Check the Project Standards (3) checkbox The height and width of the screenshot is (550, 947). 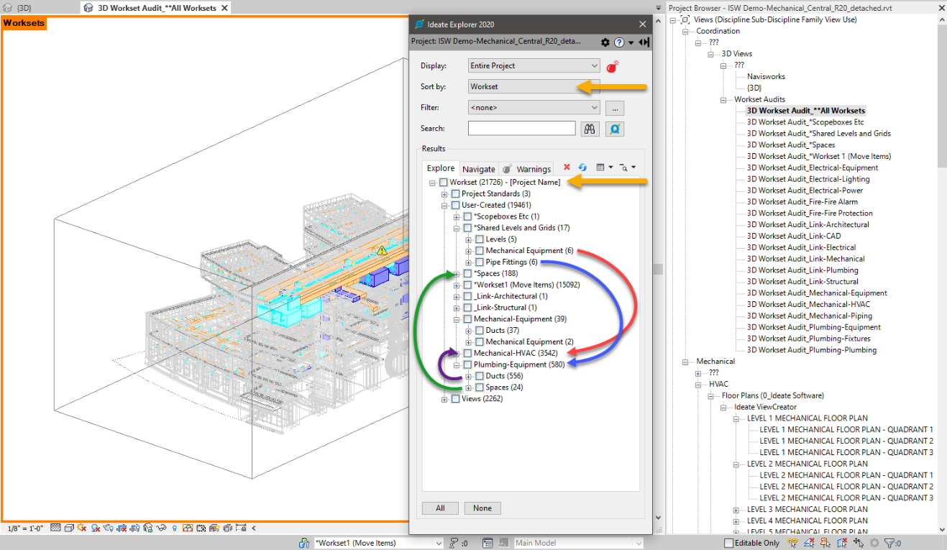455,194
